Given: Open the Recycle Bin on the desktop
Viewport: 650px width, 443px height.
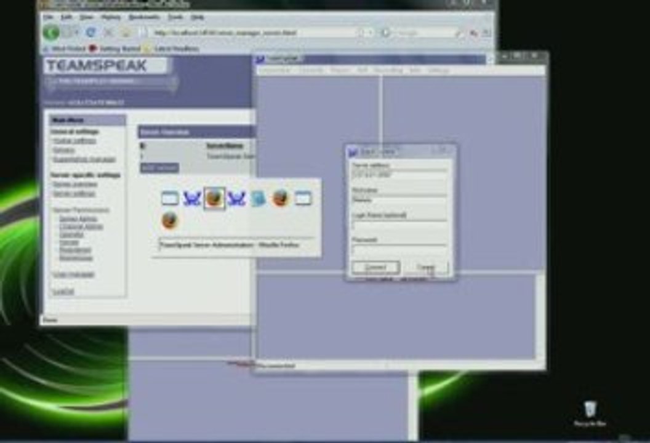Looking at the screenshot, I should coord(590,413).
